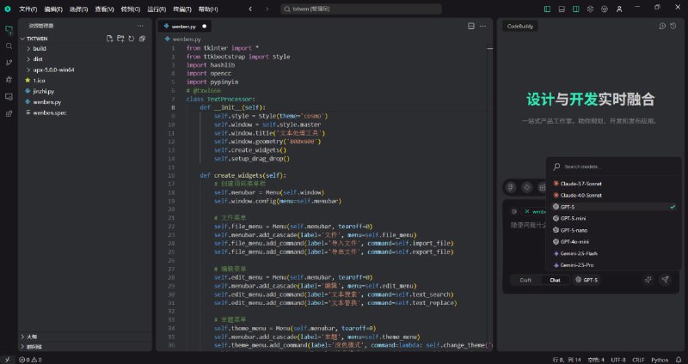Open the settings gear-box icon in title bar
Image resolution: width=688 pixels, height=364 pixels.
coord(590,9)
